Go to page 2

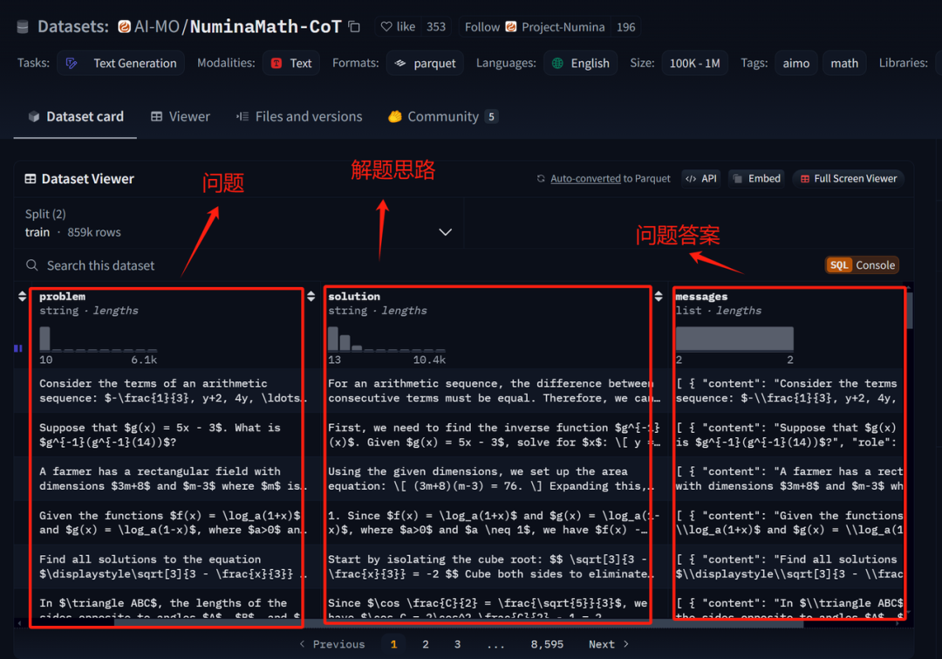click(426, 644)
